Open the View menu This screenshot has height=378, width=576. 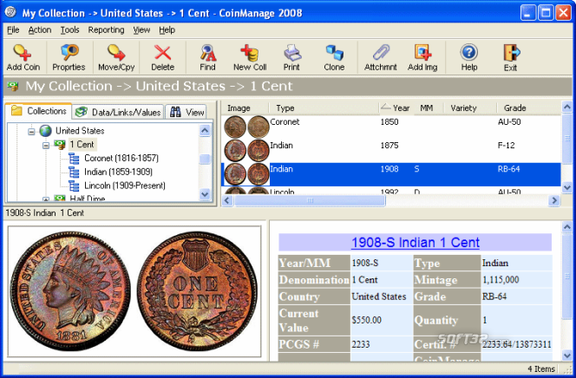[x=141, y=30]
